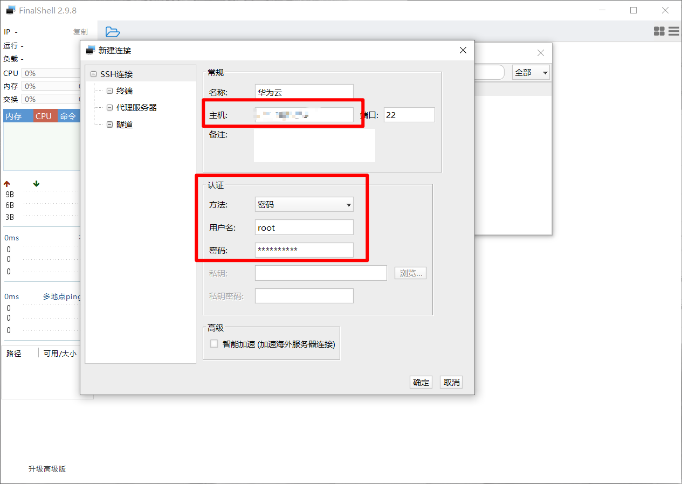
Task: Click the 多地点ping label
Action: 61,296
